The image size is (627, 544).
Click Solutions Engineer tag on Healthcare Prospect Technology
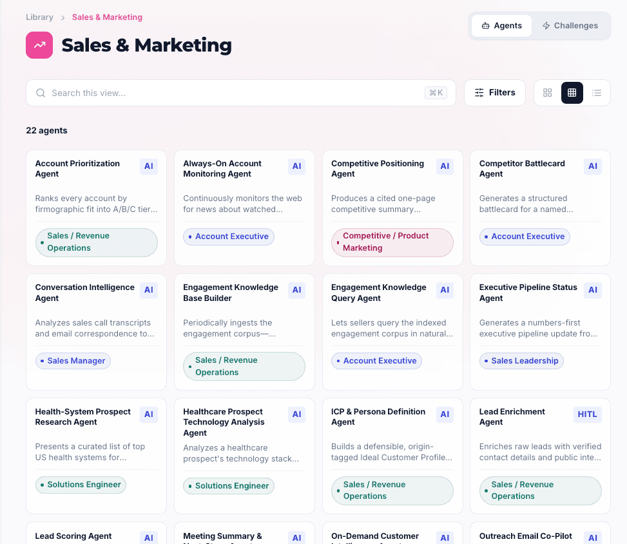coord(229,486)
